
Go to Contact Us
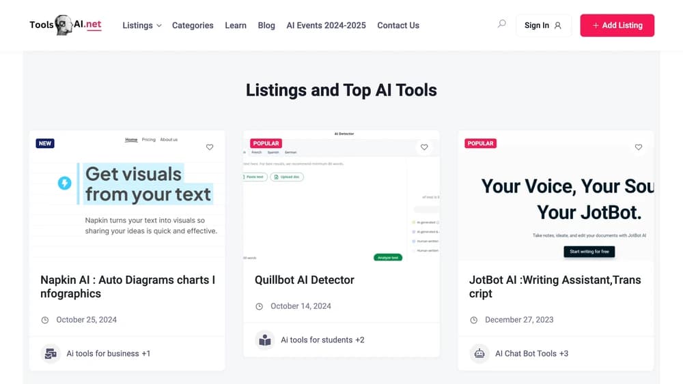click(x=398, y=25)
